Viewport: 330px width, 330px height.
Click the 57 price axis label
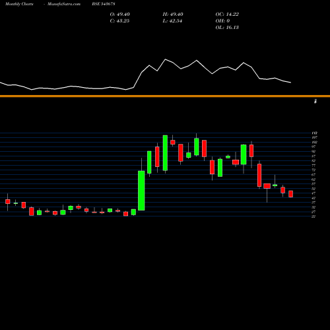[313, 184]
